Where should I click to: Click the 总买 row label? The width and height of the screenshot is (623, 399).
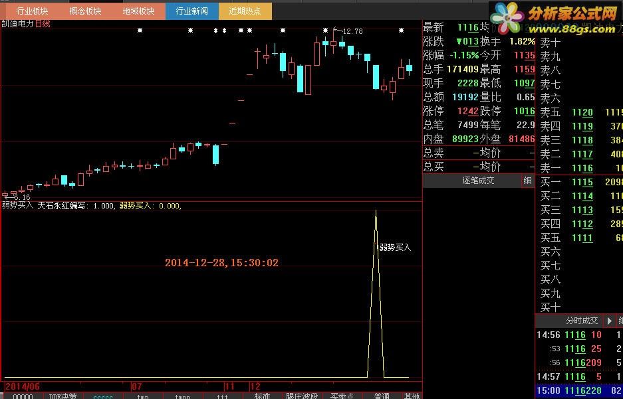tap(434, 167)
